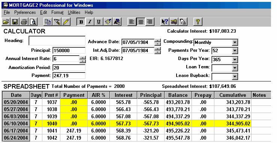The height and width of the screenshot is (143, 277).
Task: Click the context help arrow-question icon
Action: (x=165, y=22)
